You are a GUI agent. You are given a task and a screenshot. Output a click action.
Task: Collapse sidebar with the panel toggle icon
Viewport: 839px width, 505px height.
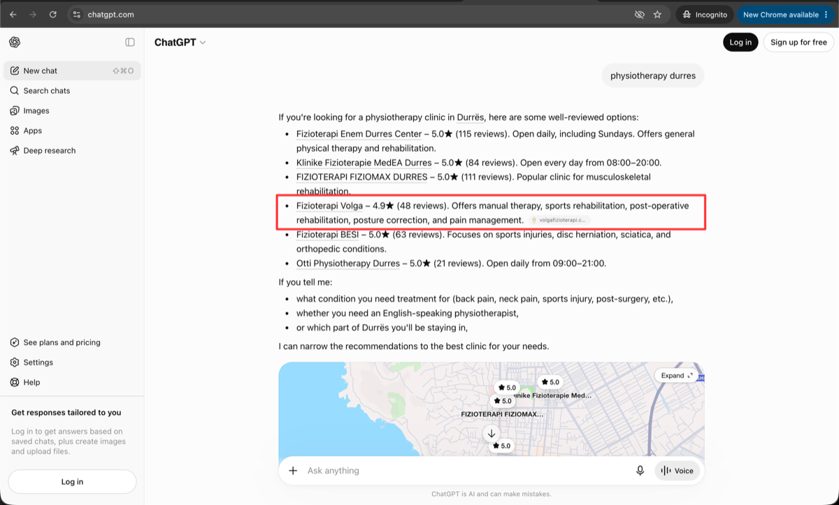[x=130, y=42]
